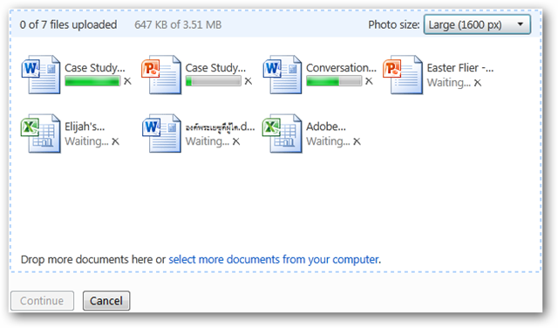Click the Excel icon for Elijah's file
This screenshot has height=328, width=558.
click(41, 133)
